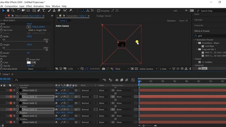Open the Composition menu
Viewport: 226px width, 127px height.
coord(11,6)
